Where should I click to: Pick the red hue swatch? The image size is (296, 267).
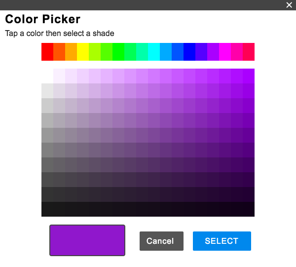(47, 52)
